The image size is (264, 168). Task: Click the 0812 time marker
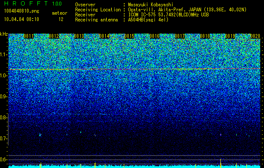click(x=54, y=36)
